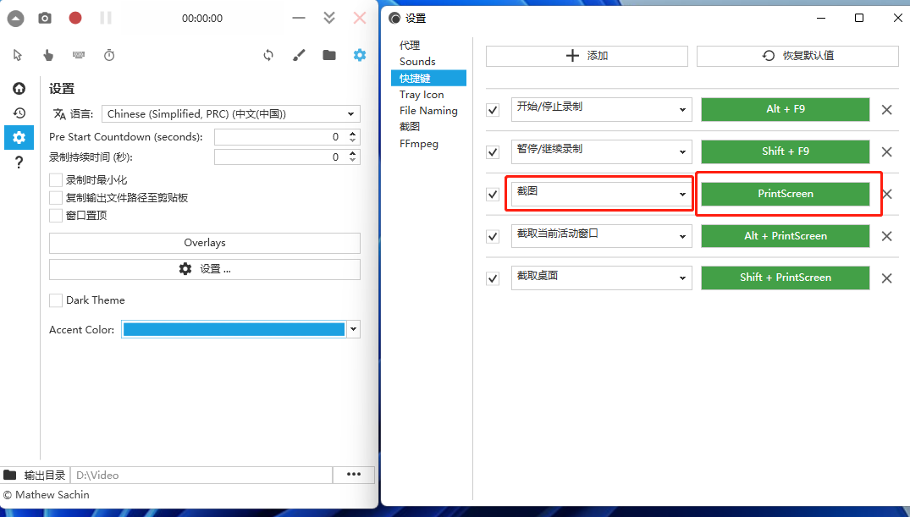Click the 添加 add hotkey button

587,56
